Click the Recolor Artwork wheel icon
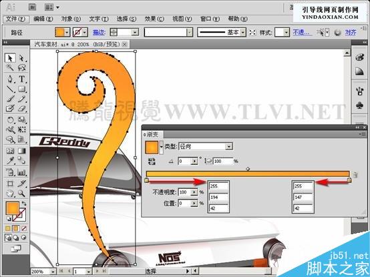The height and width of the screenshot is (277, 370). [338, 32]
